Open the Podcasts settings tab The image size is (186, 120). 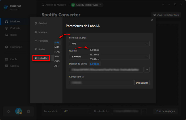tap(41, 41)
